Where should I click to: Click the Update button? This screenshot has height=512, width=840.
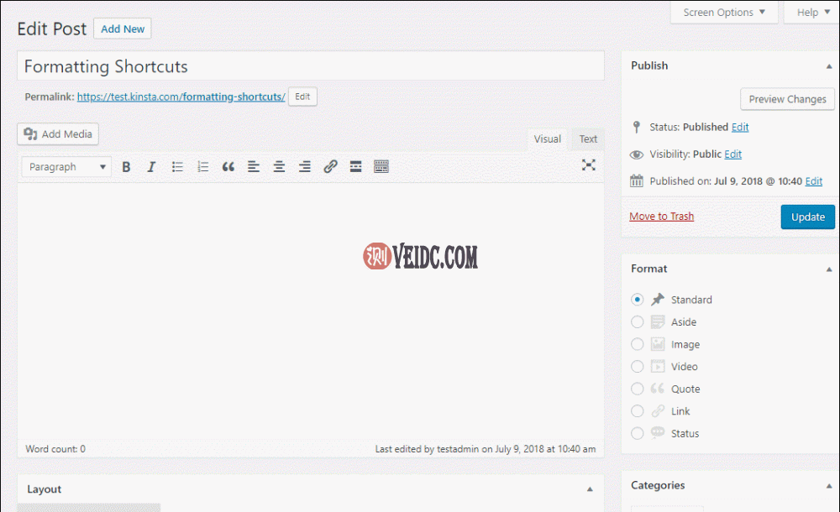[807, 217]
